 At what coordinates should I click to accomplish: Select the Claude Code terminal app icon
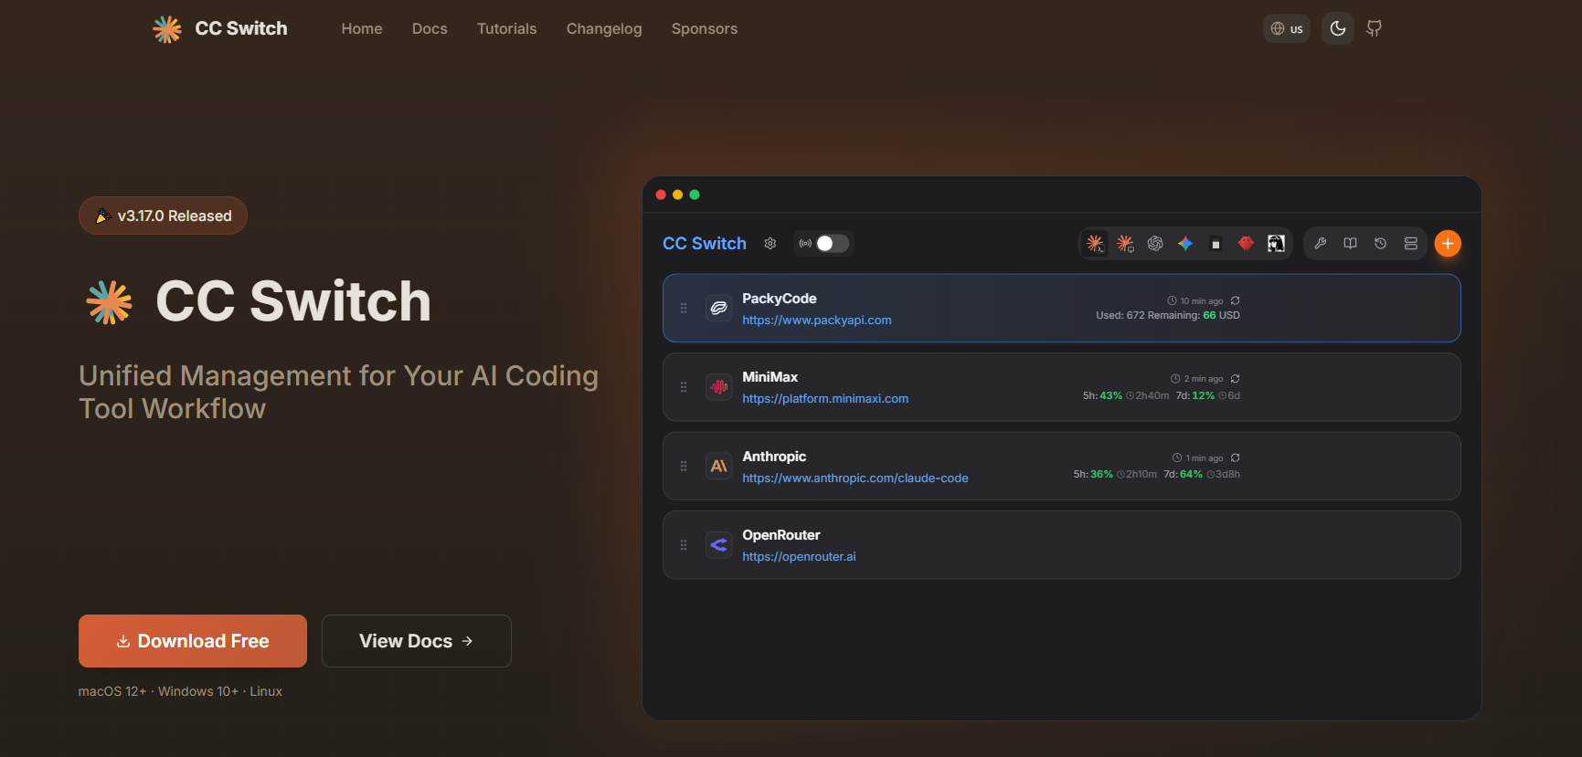[1095, 244]
